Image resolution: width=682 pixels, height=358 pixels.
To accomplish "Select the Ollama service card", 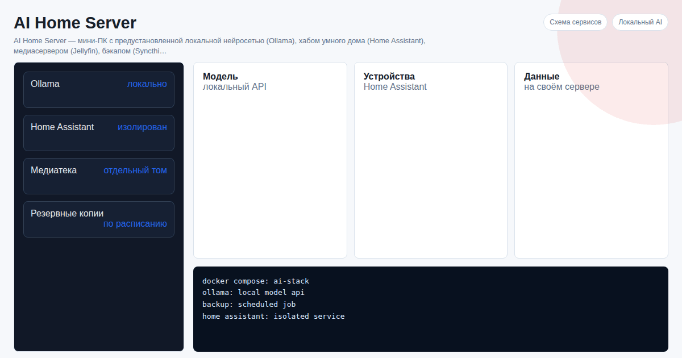I will [99, 90].
